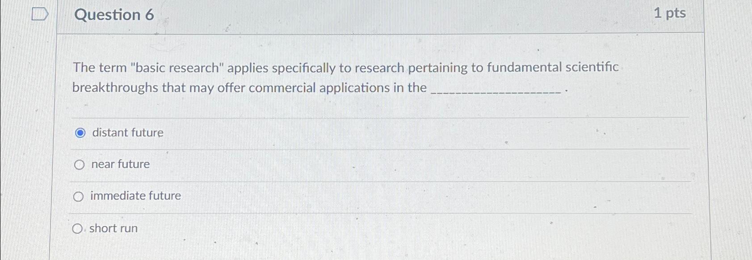Click the question prompt paragraph text
The height and width of the screenshot is (260, 752).
313,78
